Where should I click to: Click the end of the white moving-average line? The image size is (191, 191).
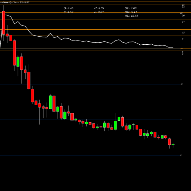pos(173,48)
